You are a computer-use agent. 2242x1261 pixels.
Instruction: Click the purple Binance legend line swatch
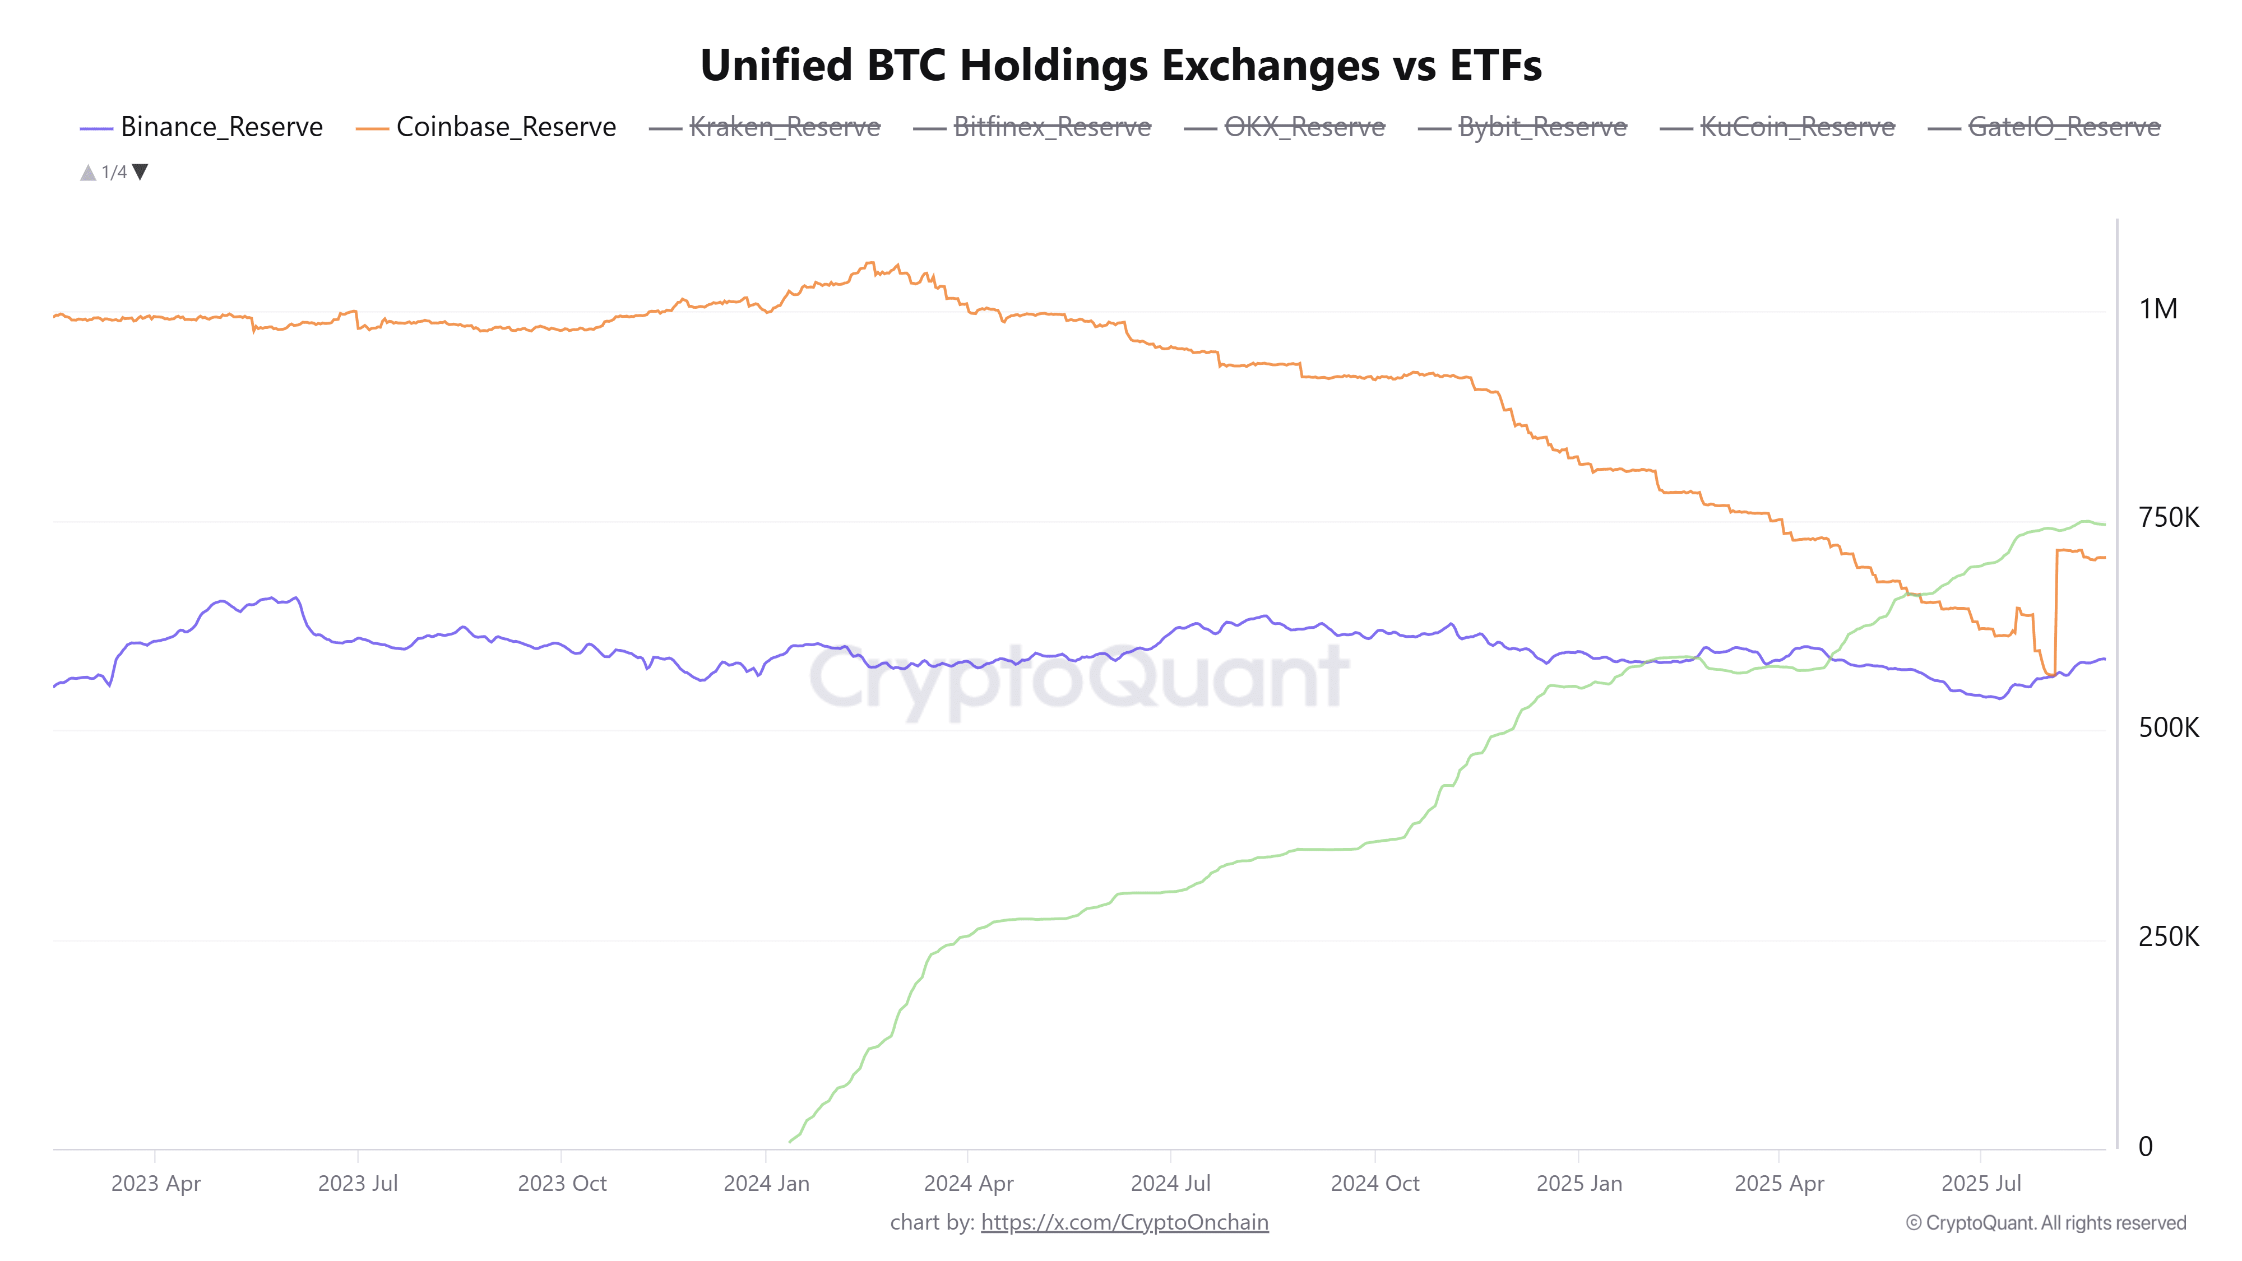click(x=96, y=129)
